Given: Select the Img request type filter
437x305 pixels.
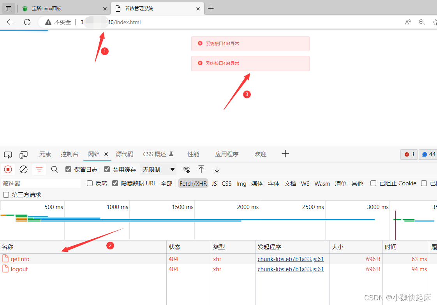Looking at the screenshot, I should click(x=241, y=183).
